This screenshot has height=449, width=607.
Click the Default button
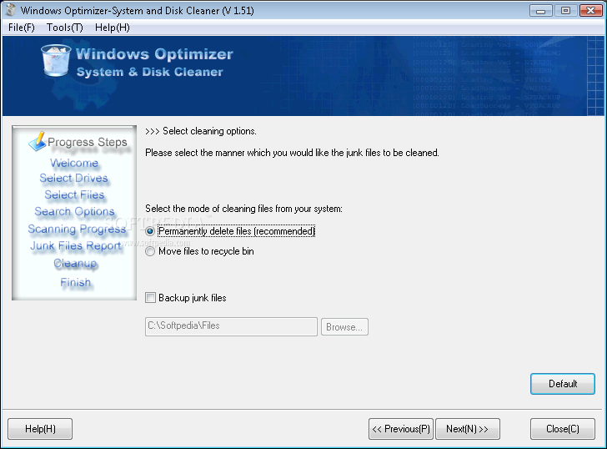(x=563, y=384)
